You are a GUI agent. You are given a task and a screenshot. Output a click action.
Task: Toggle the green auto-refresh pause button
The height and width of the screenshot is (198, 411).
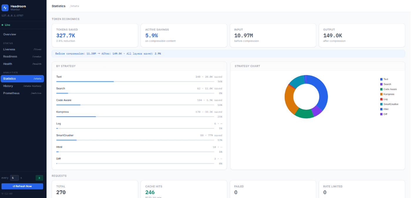39,178
